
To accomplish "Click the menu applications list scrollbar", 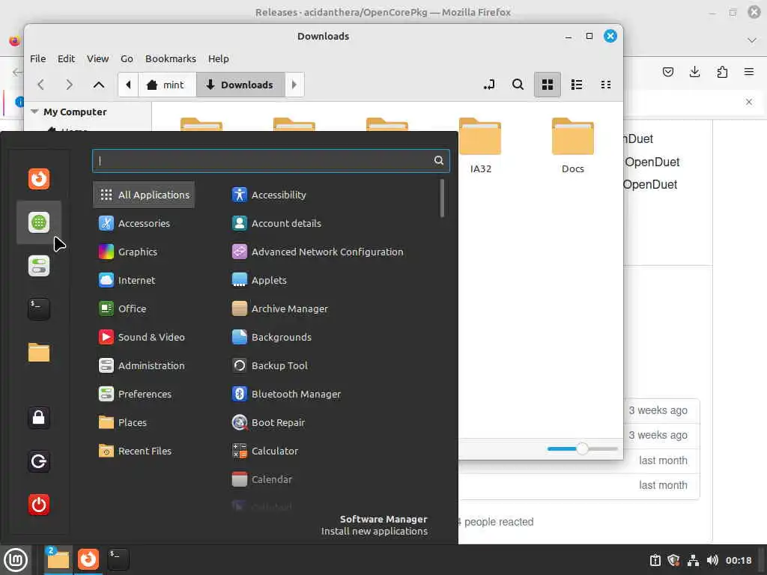I will pos(442,198).
